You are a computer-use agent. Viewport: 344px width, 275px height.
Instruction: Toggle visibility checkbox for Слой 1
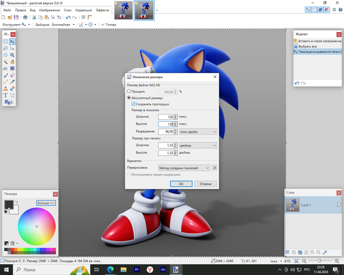coord(339,205)
